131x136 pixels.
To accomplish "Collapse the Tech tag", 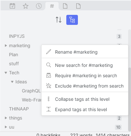I will coord(6,73).
